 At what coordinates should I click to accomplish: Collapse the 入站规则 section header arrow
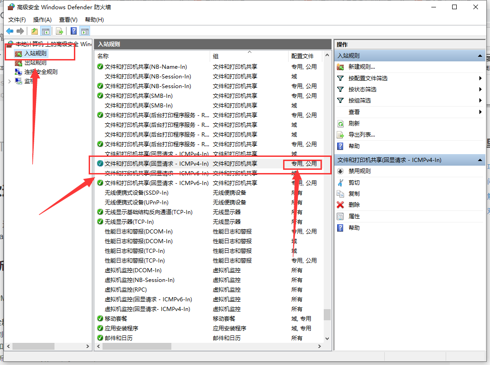pos(480,55)
